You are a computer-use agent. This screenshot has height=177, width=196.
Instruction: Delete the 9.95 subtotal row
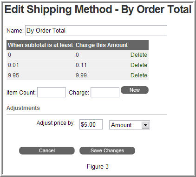pos(139,75)
